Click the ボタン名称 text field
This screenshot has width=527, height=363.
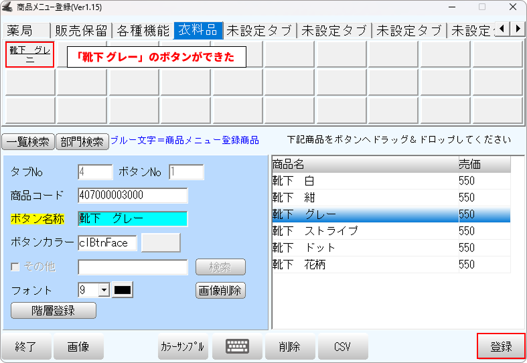[x=133, y=218]
